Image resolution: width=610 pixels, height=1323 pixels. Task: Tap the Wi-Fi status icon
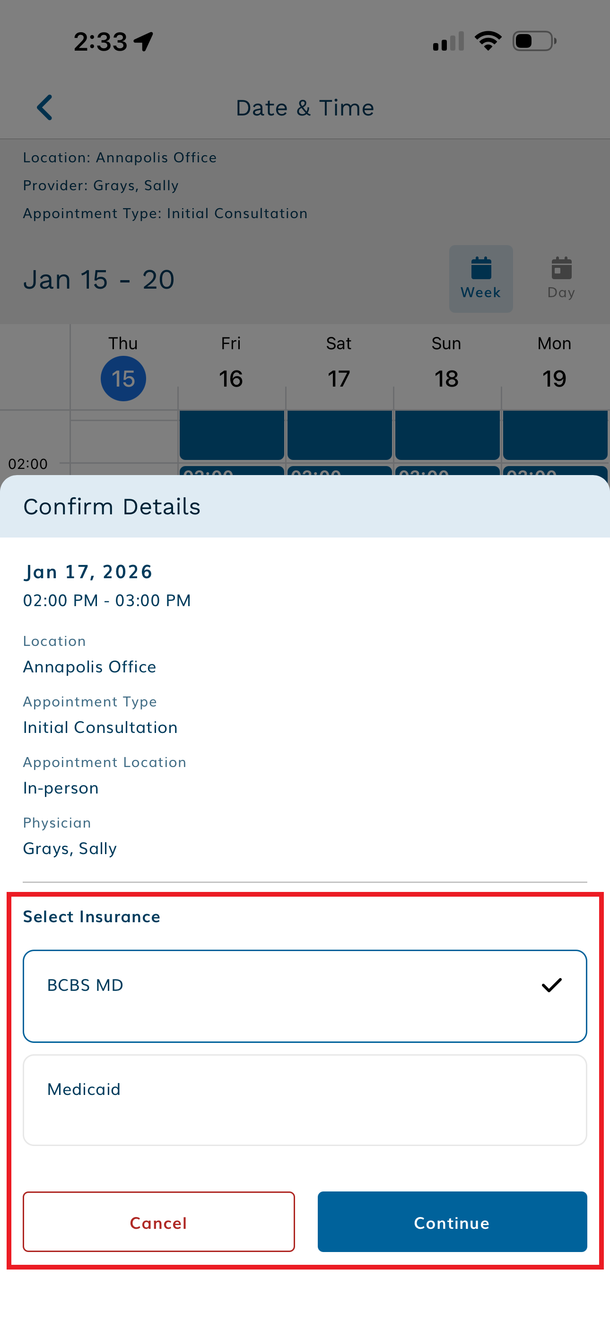click(x=488, y=41)
